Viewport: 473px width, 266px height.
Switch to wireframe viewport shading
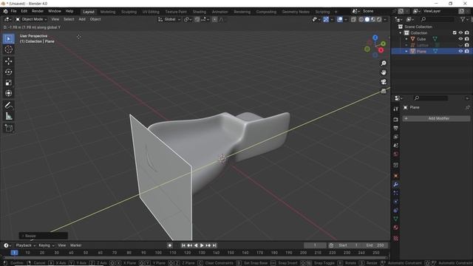(x=361, y=19)
